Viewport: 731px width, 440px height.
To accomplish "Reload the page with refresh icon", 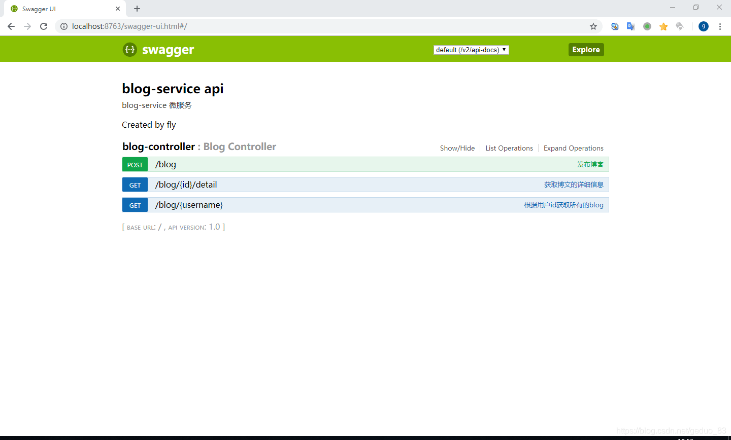I will (44, 26).
